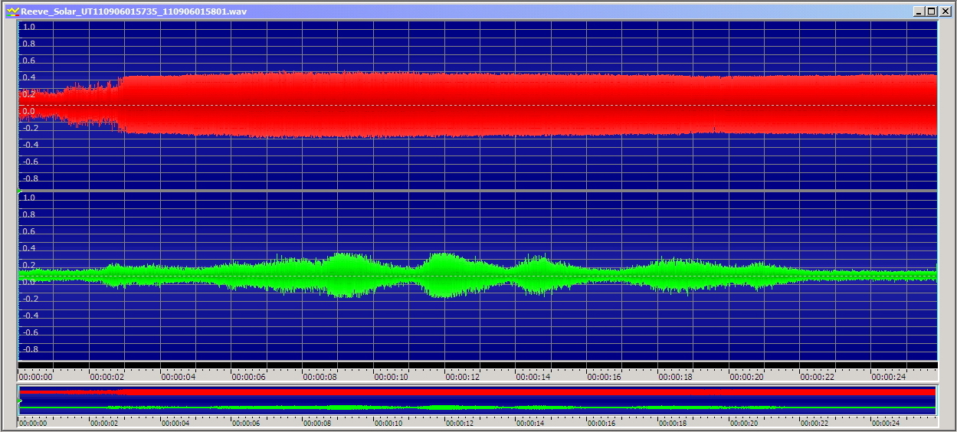Click 00:00:14 on the main time ruler
The width and height of the screenshot is (957, 432).
tap(533, 377)
